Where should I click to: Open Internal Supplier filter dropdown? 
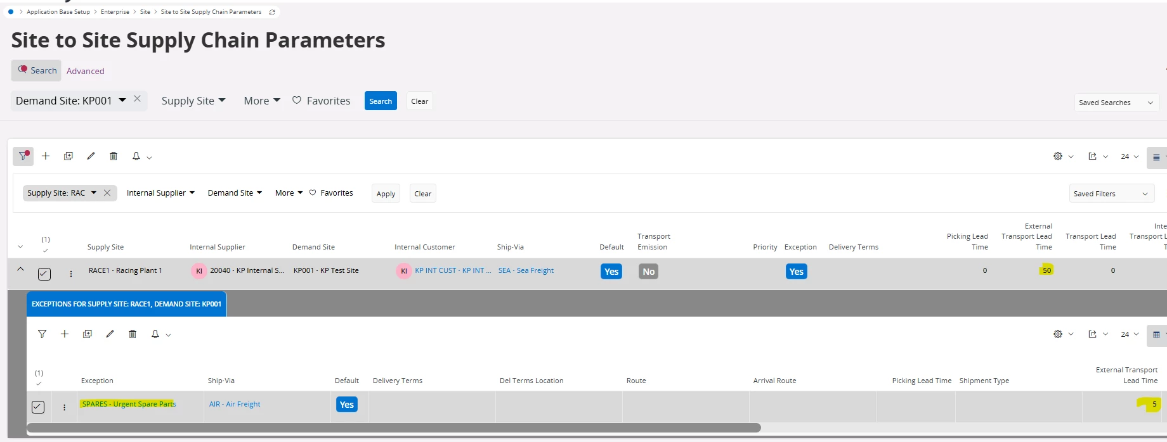160,193
